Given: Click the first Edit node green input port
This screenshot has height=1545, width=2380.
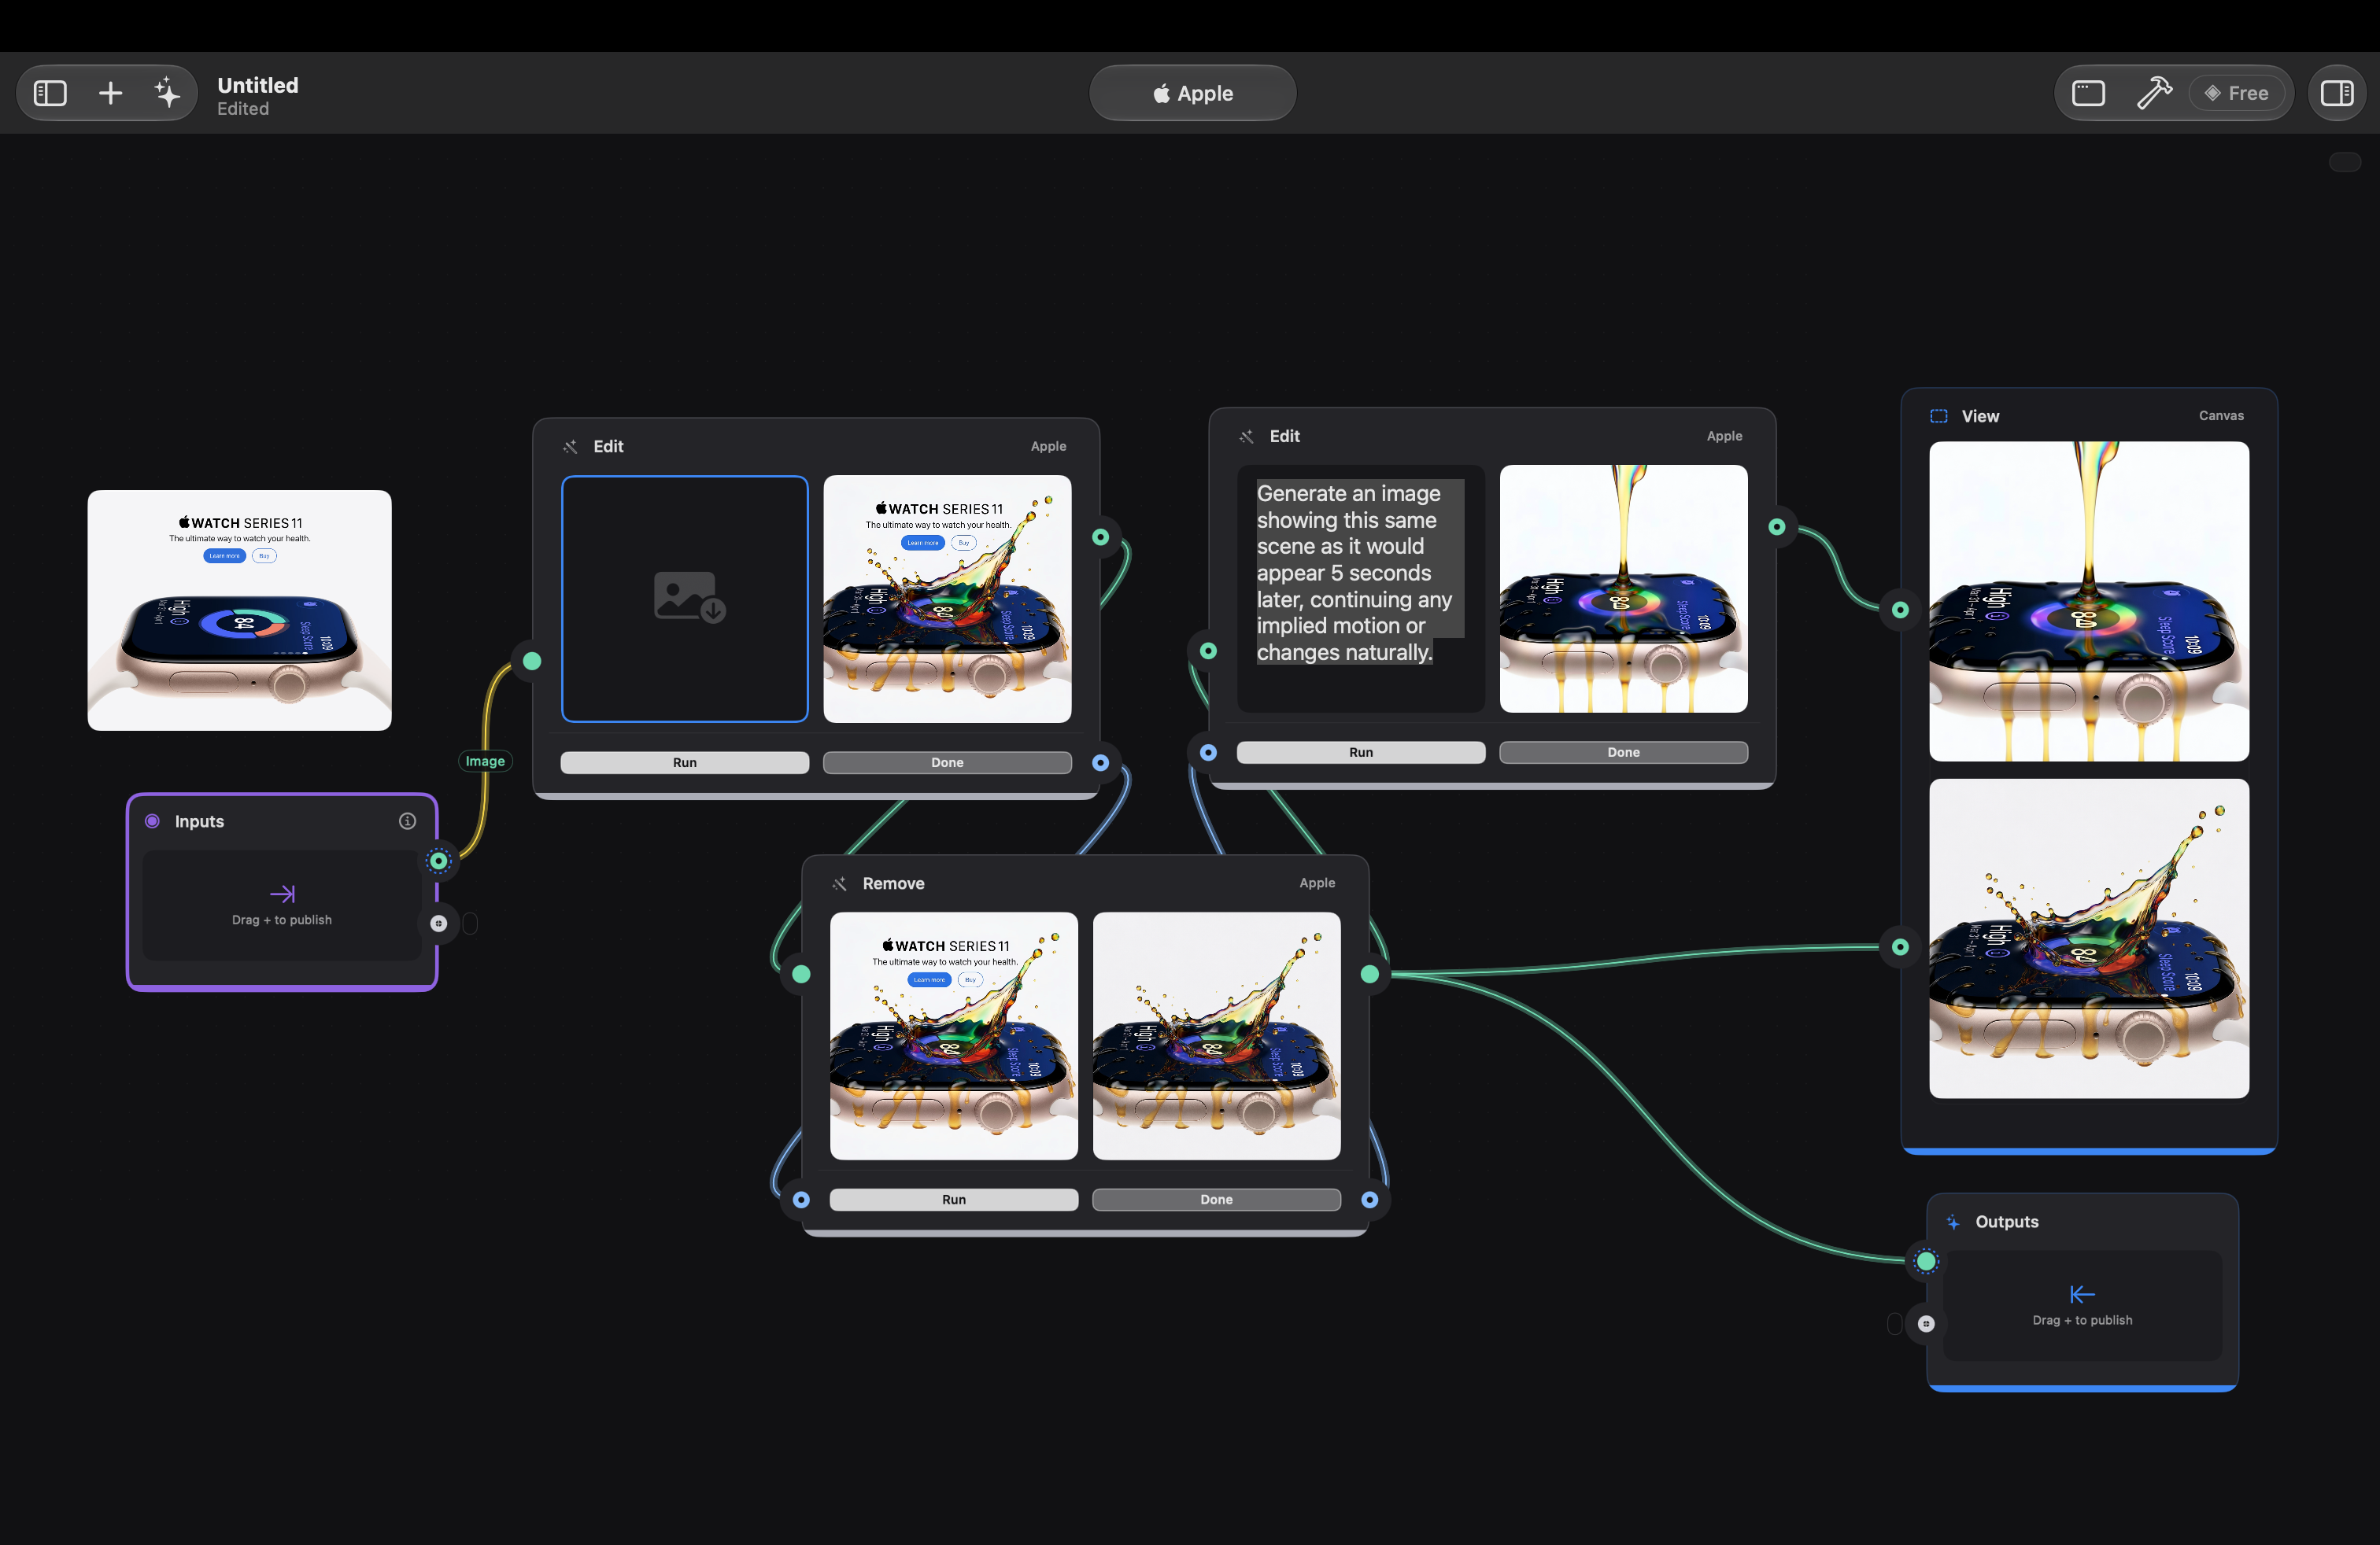Looking at the screenshot, I should (x=532, y=661).
